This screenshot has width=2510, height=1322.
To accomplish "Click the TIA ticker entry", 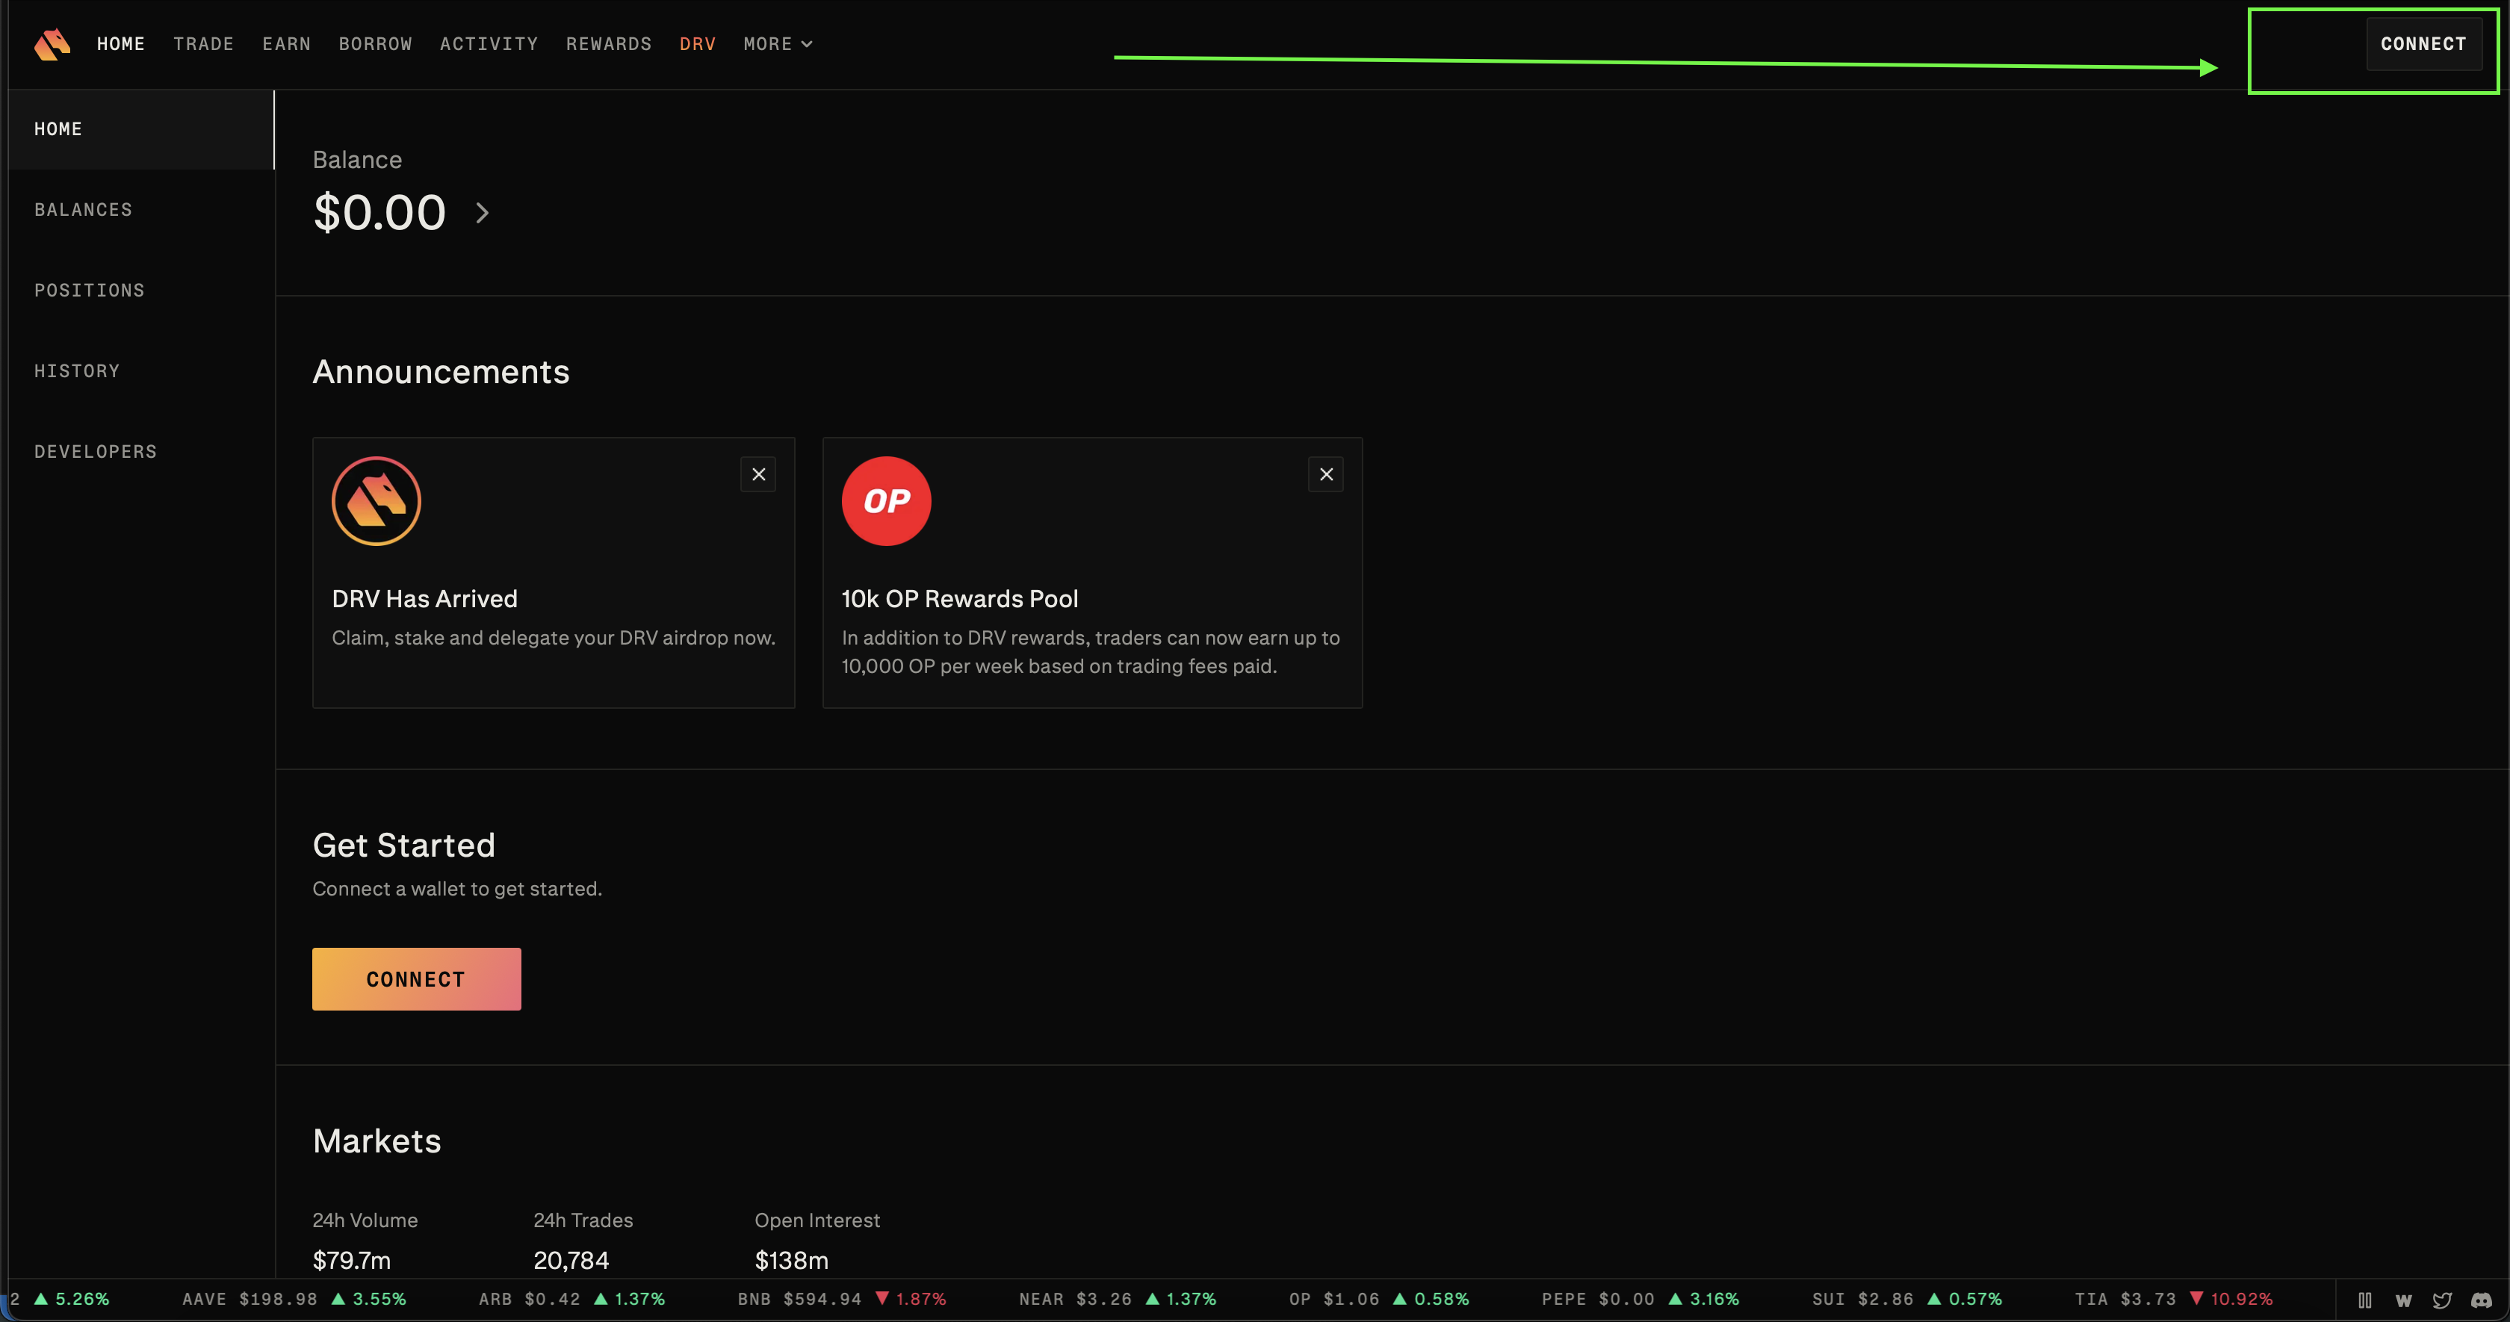I will click(x=2124, y=1299).
